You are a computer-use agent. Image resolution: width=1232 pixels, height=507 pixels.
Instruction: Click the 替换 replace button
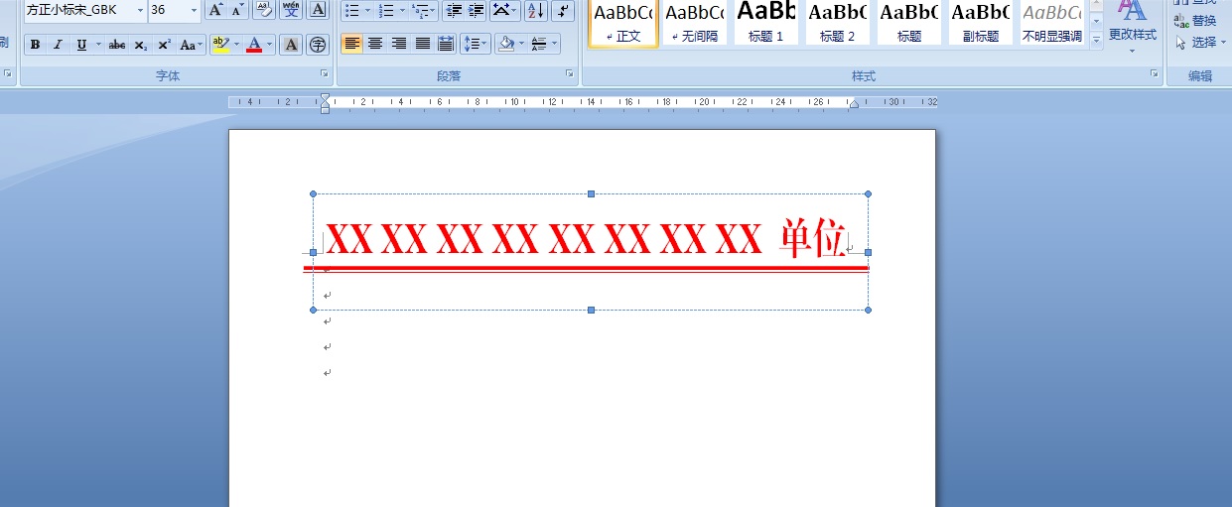[1194, 21]
